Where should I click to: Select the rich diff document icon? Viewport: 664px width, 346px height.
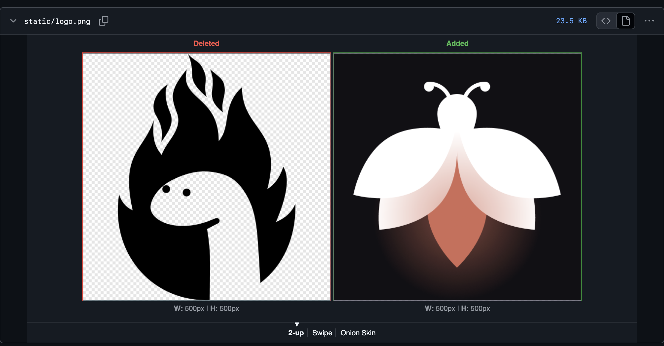coord(626,21)
